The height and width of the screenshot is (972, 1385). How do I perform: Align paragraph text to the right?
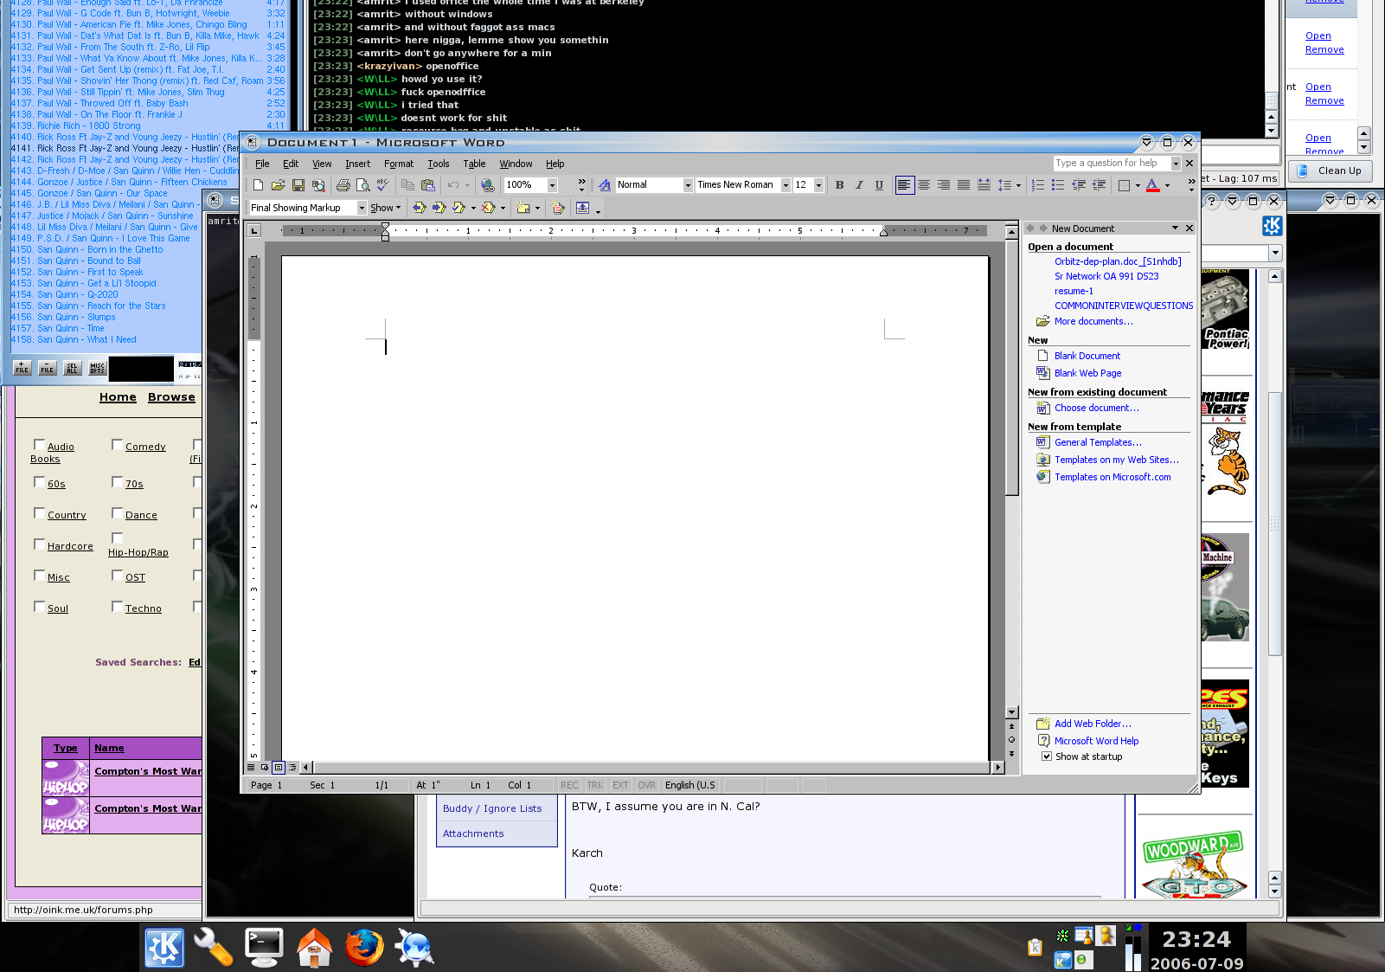(x=944, y=185)
